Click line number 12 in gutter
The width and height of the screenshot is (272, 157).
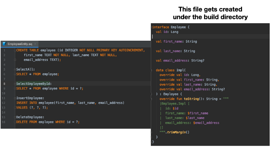click(x=3, y=103)
